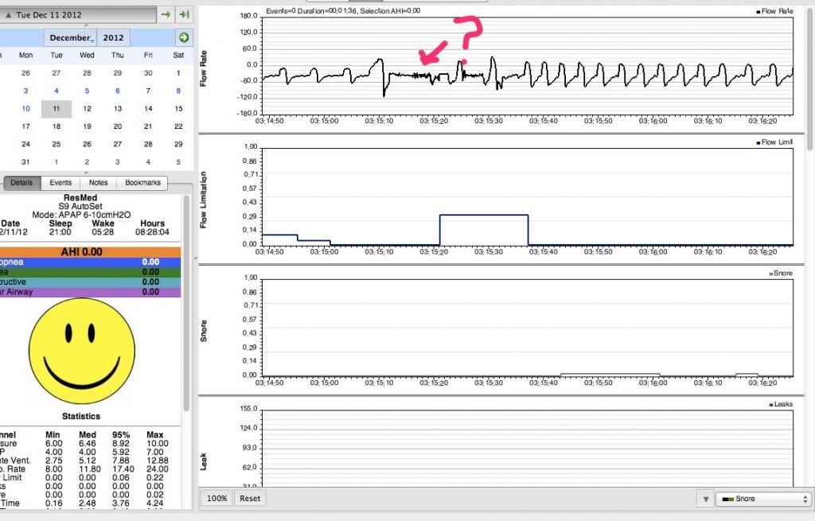The height and width of the screenshot is (521, 815).
Task: Click the graph area vertical scrollbar
Action: point(810,78)
